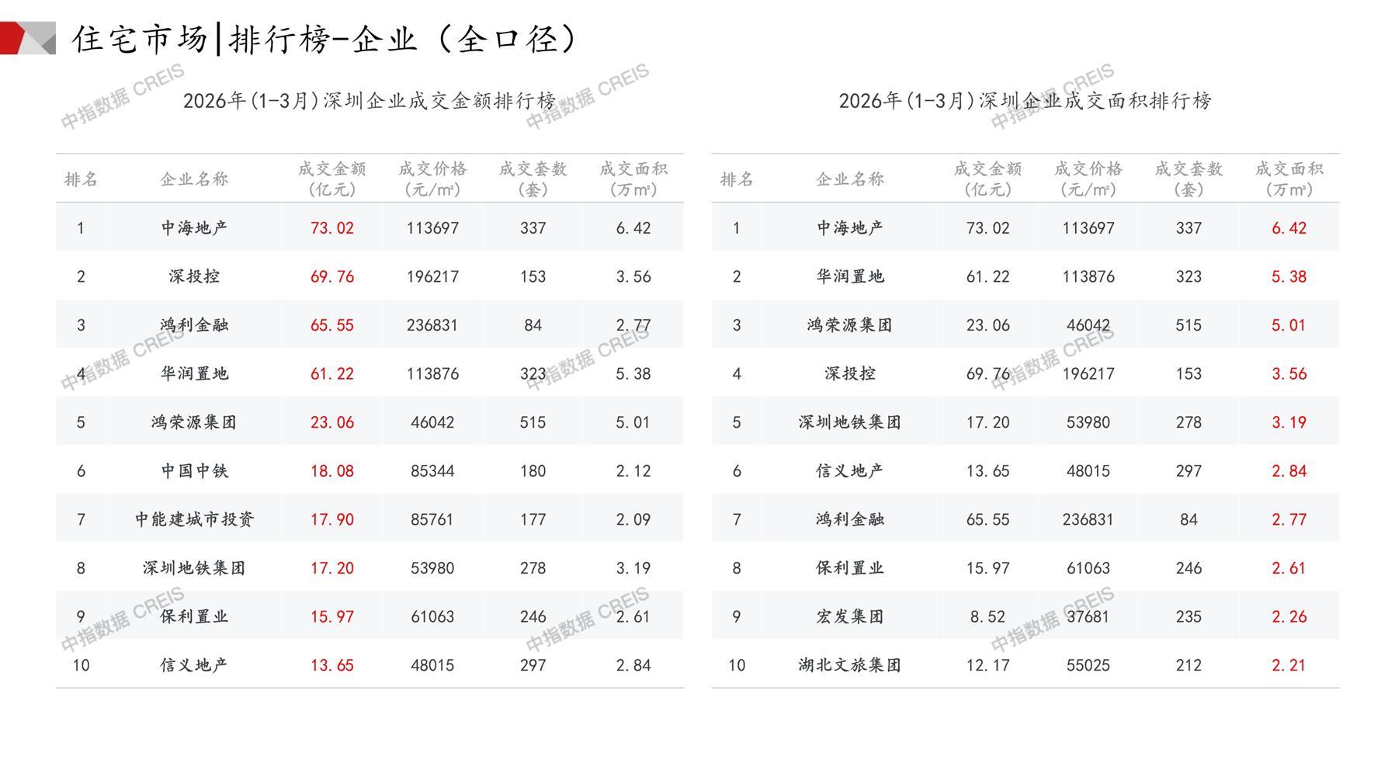Click the red 18.08 transaction amount value
This screenshot has width=1395, height=784.
tap(331, 471)
